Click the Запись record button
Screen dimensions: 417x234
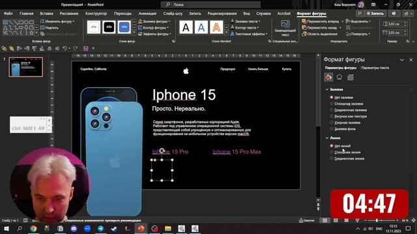point(375,13)
